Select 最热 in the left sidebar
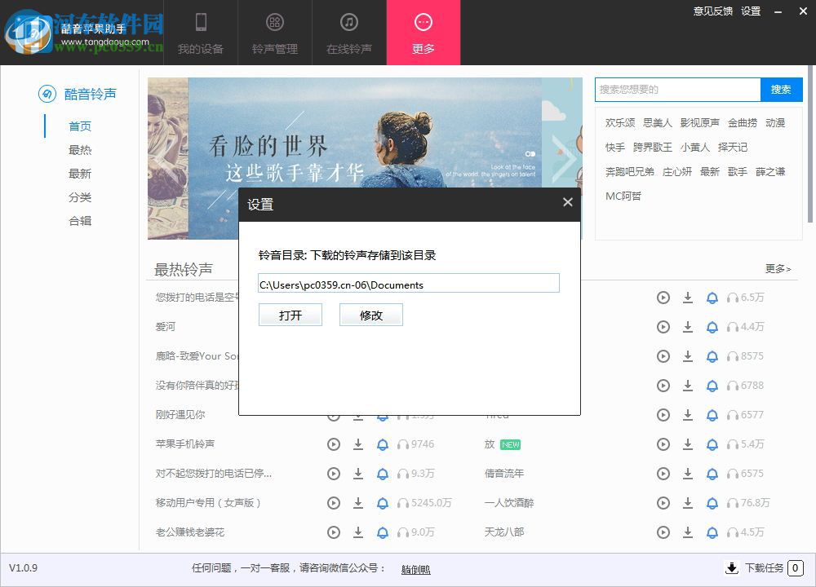This screenshot has width=816, height=587. [80, 150]
